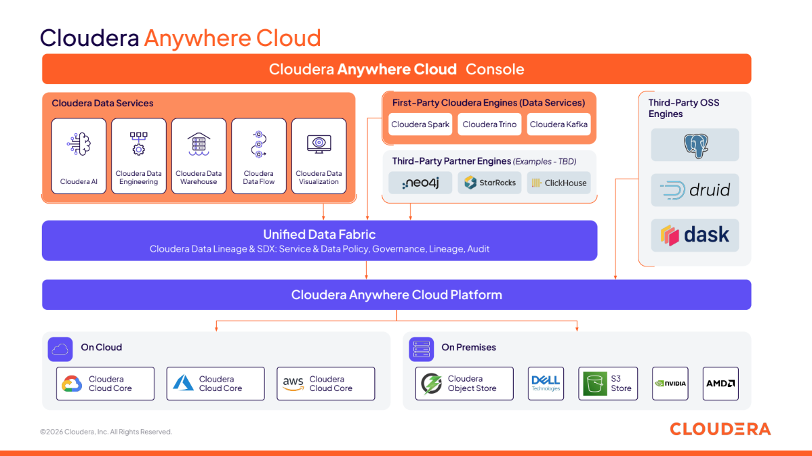Click the NVIDIA logo tile
Image resolution: width=812 pixels, height=456 pixels.
click(x=670, y=384)
